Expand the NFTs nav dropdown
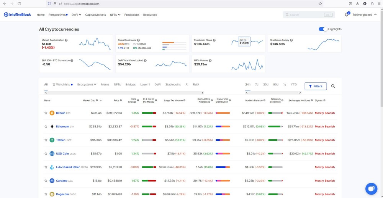383x198 pixels. pos(115,15)
